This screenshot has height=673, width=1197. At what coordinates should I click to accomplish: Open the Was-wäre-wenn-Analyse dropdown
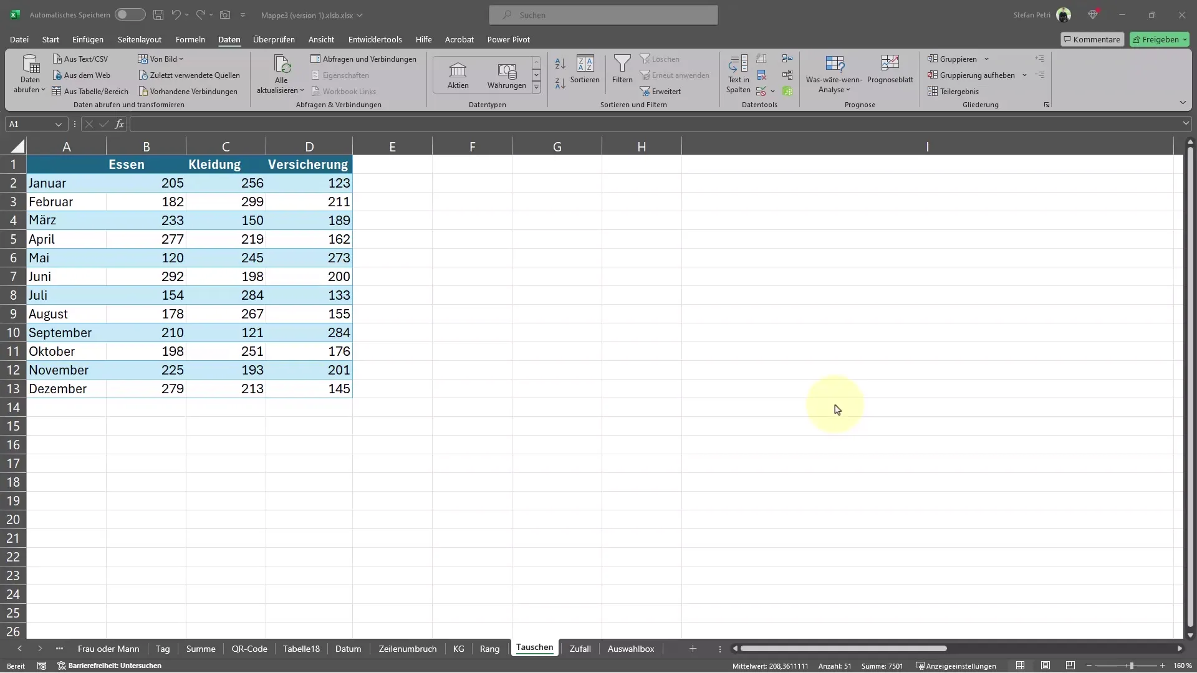834,75
